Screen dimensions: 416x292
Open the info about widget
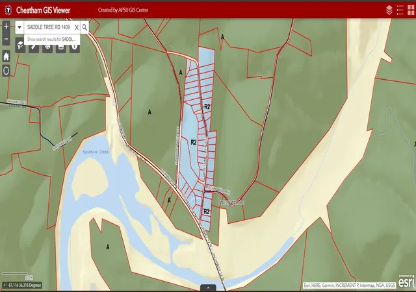[x=75, y=47]
